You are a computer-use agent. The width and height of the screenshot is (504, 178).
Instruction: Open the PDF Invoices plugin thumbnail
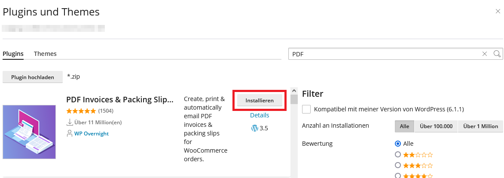coord(29,132)
